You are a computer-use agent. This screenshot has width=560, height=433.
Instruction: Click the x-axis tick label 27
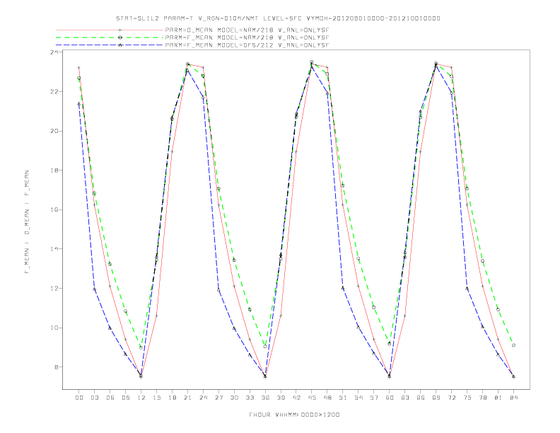pos(218,398)
